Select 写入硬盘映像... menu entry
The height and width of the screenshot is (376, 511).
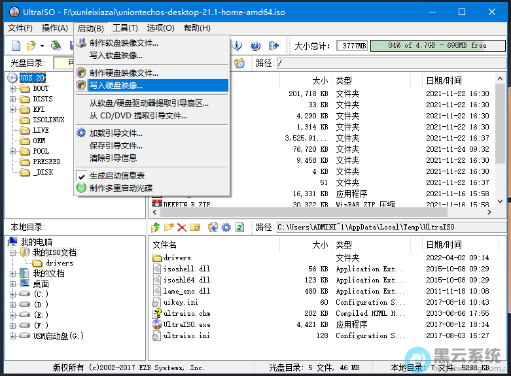click(x=116, y=85)
